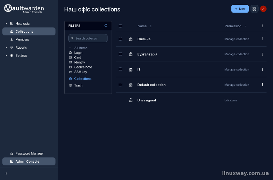Click the collection icon of Default collection row
Viewport: 273px width, 180px height.
point(131,85)
